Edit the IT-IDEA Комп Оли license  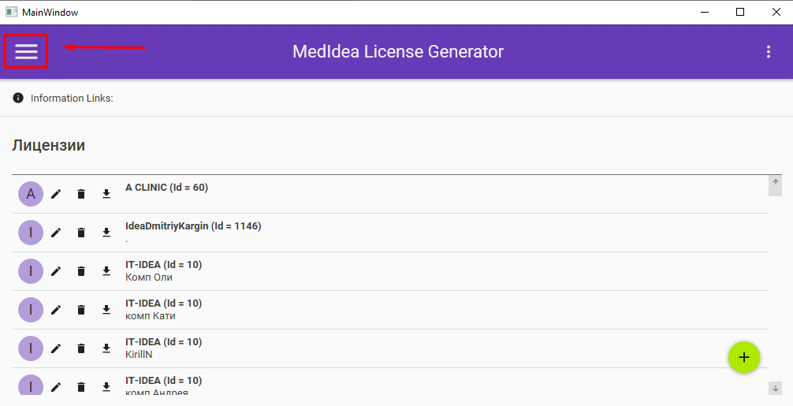(x=56, y=271)
